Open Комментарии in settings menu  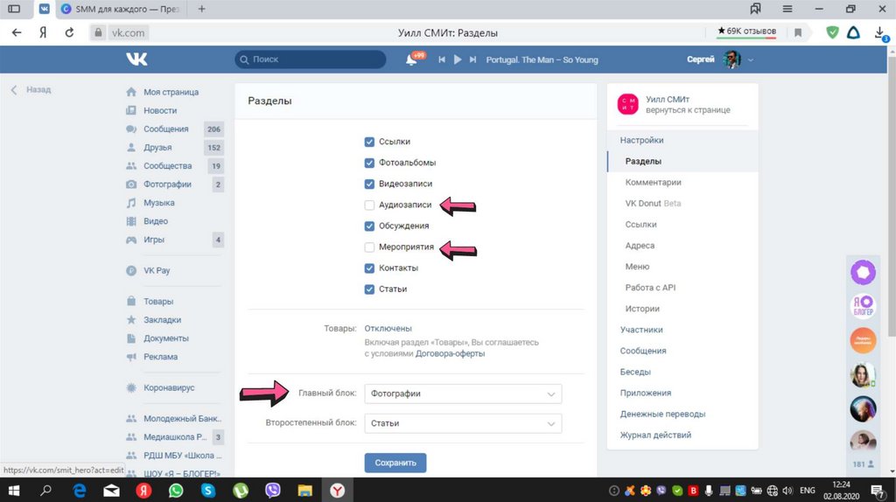coord(653,183)
